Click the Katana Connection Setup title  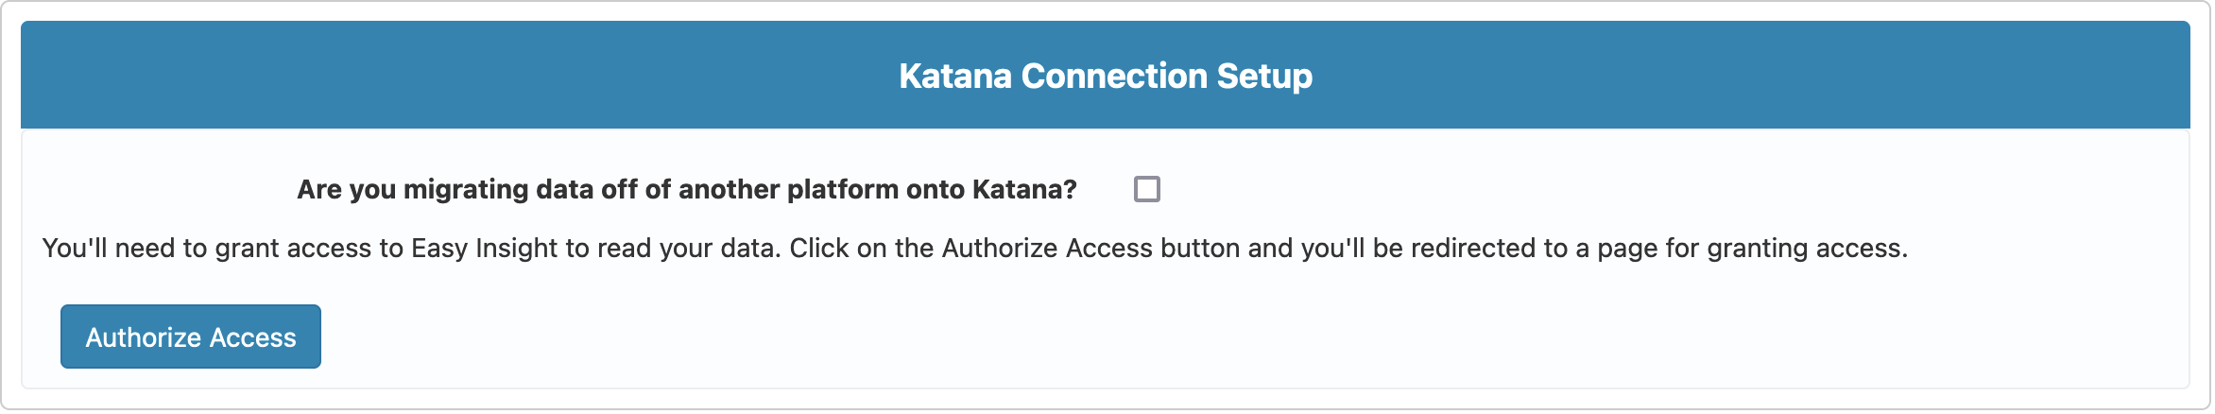[x=1105, y=76]
